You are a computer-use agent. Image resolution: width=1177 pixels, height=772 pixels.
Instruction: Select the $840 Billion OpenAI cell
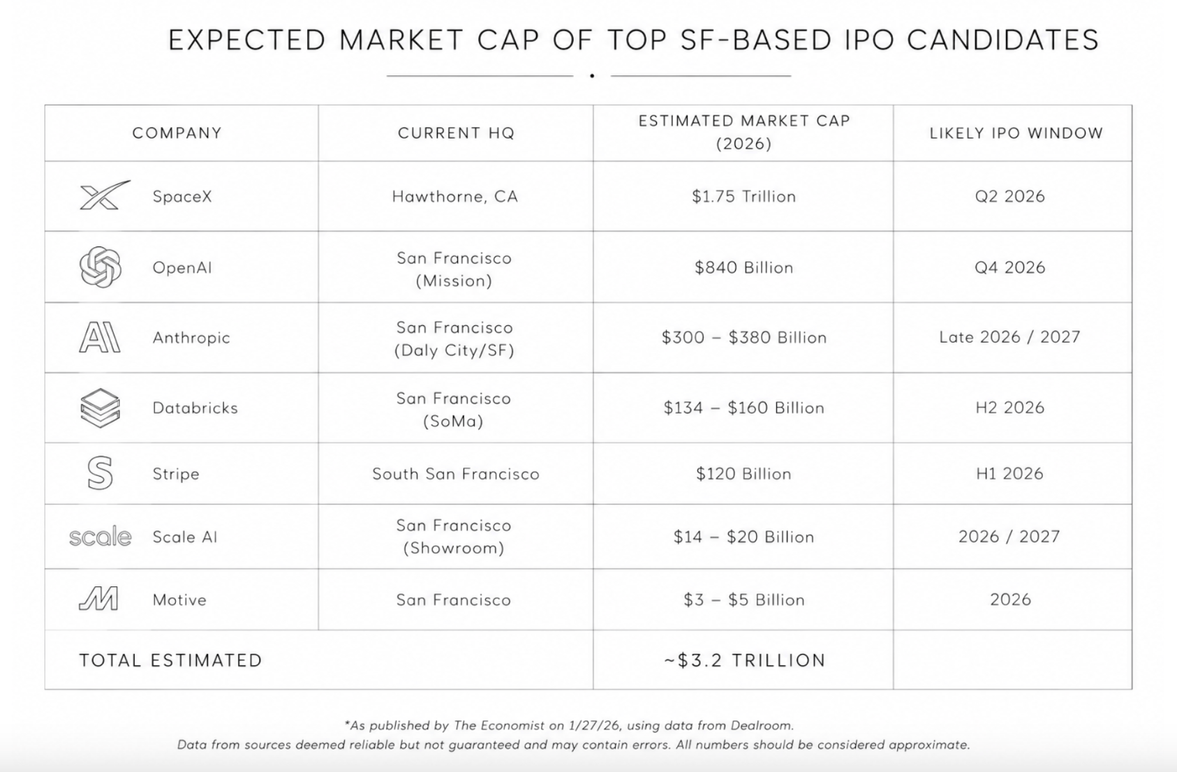744,267
